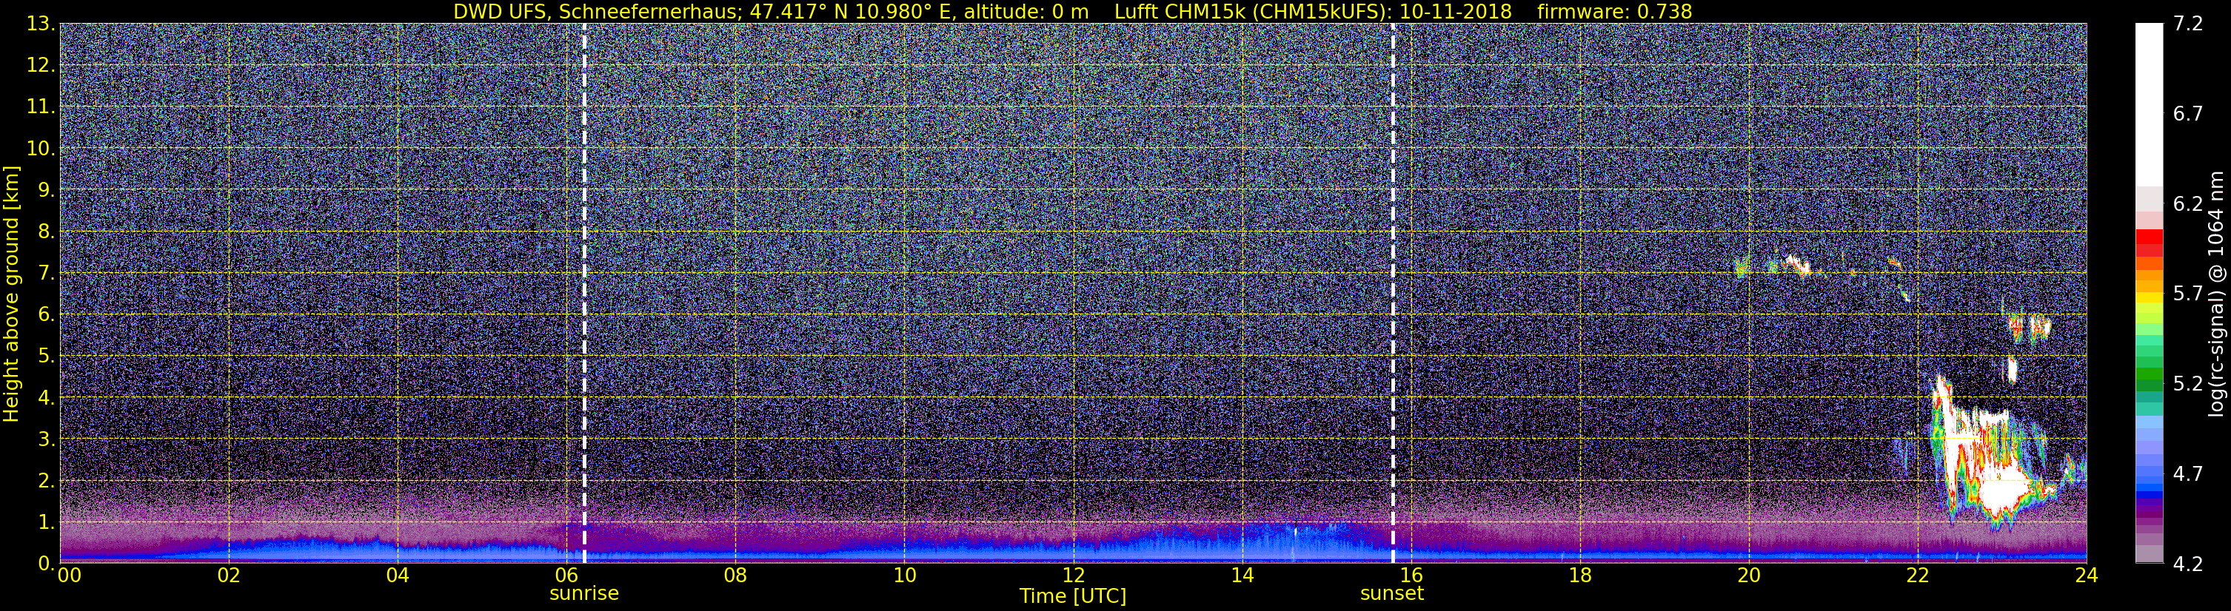Click the time axis tick label 04
The image size is (2231, 611).
point(398,575)
